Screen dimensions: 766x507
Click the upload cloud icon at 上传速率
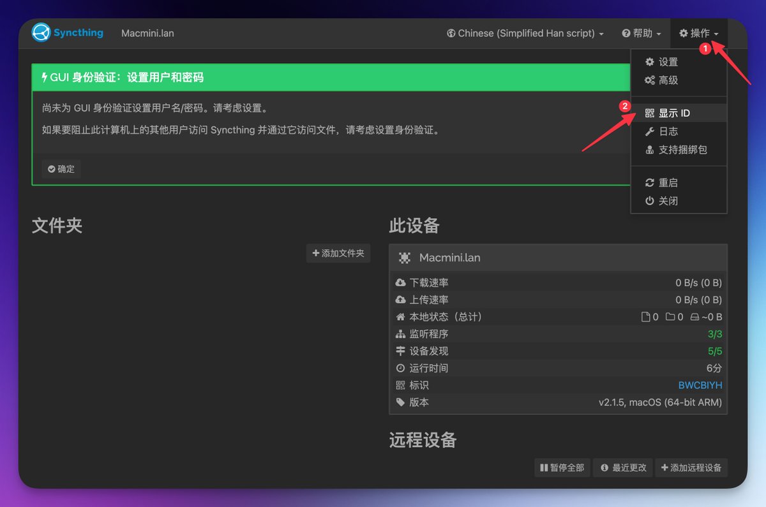[x=401, y=300]
